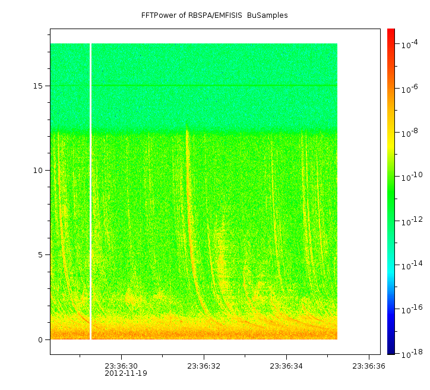Click the colorbar label 10^-14
The width and height of the screenshot is (430, 390).
pyautogui.click(x=412, y=265)
